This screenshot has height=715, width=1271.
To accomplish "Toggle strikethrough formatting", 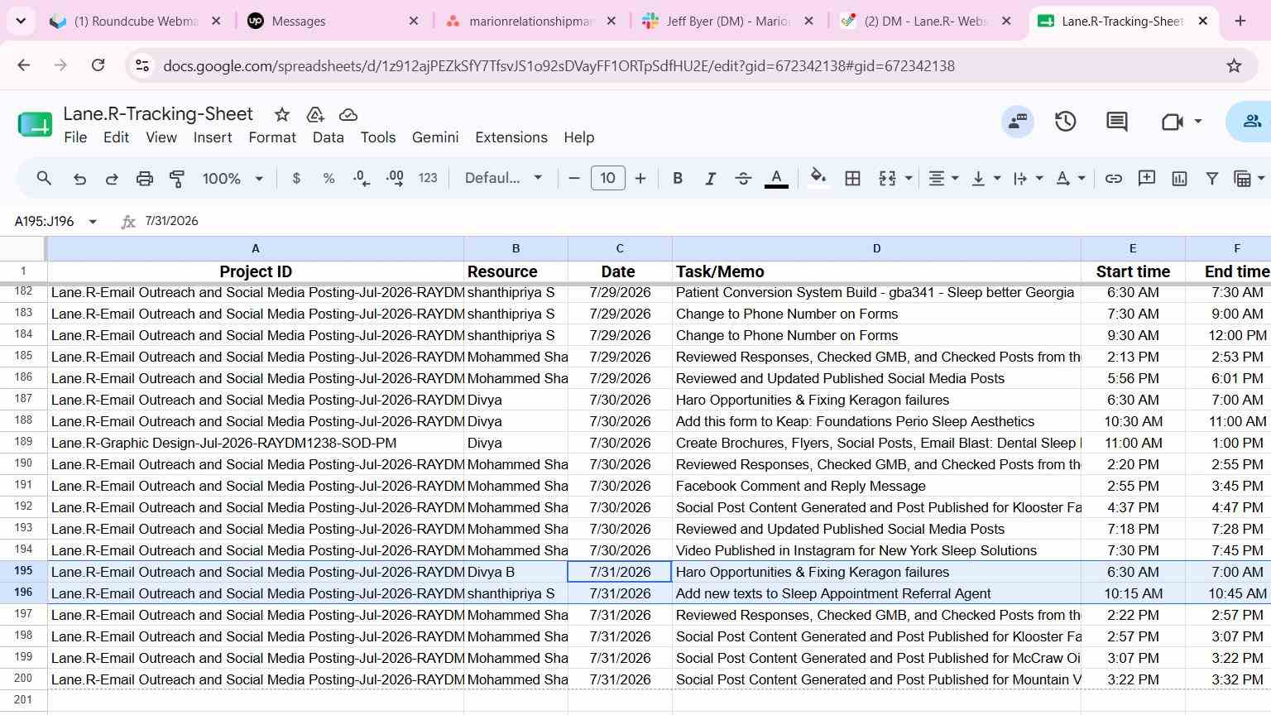I will tap(743, 178).
